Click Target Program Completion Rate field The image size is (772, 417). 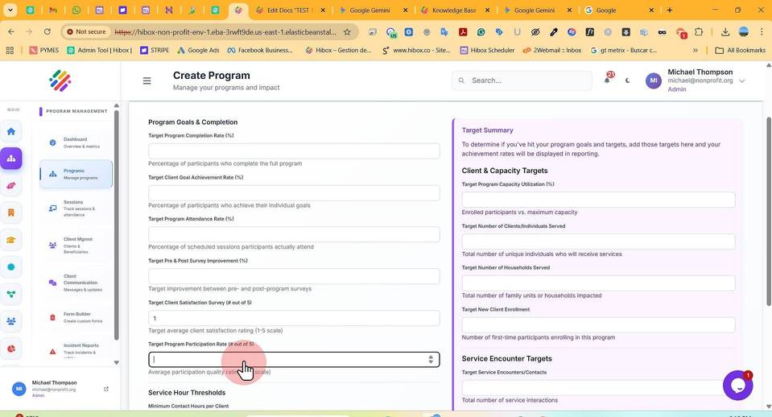294,151
